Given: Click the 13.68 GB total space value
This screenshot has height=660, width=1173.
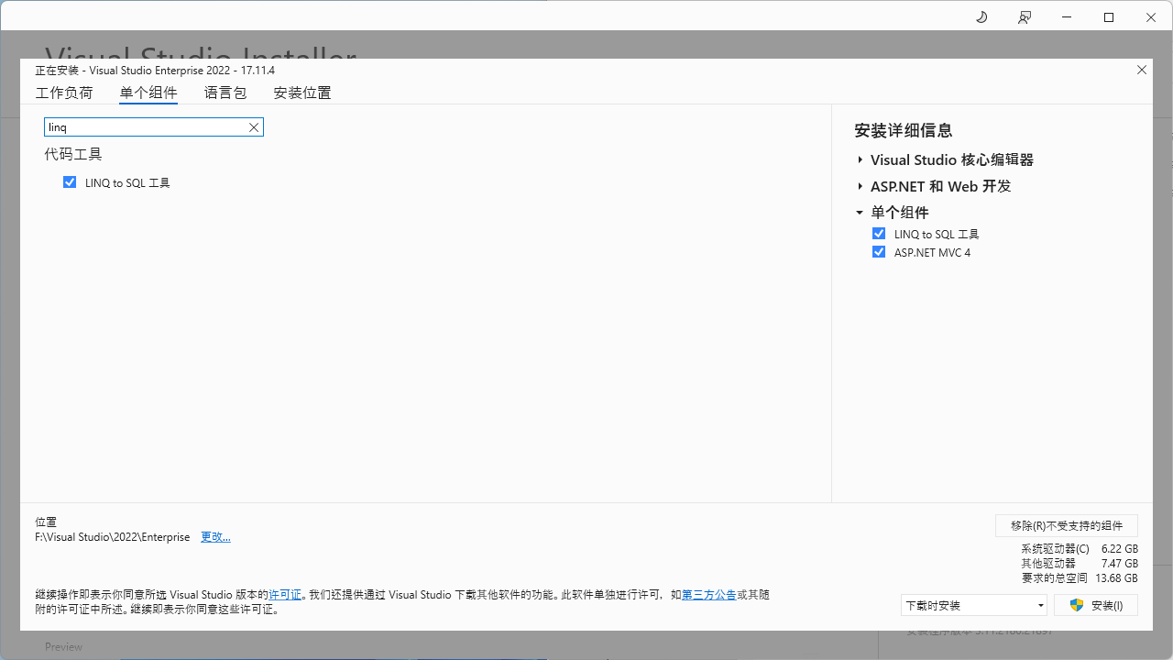Looking at the screenshot, I should [1116, 578].
